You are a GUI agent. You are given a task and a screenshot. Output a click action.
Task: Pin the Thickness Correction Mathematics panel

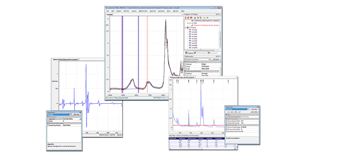coord(218,56)
